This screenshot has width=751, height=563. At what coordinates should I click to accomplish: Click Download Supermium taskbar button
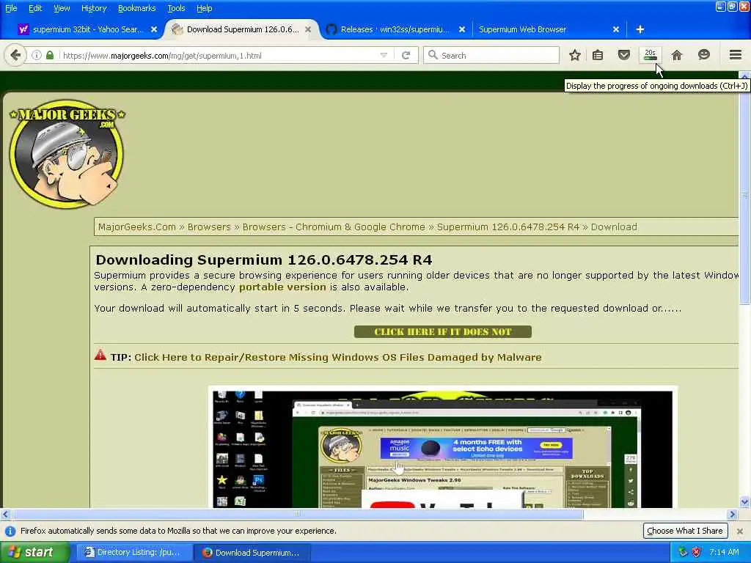[x=252, y=553]
